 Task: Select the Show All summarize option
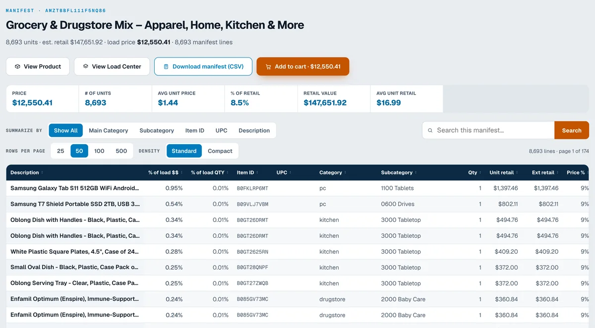[x=66, y=130]
